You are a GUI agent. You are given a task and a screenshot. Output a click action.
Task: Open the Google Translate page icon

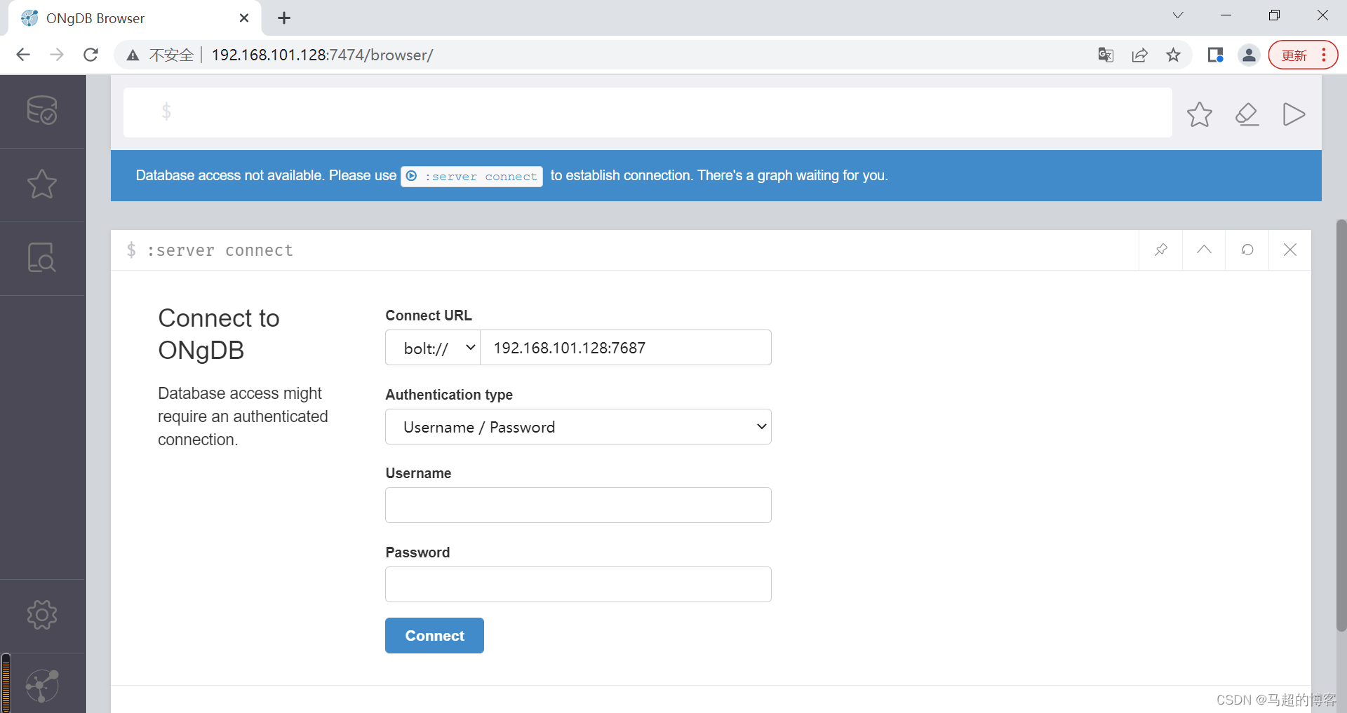(1106, 55)
